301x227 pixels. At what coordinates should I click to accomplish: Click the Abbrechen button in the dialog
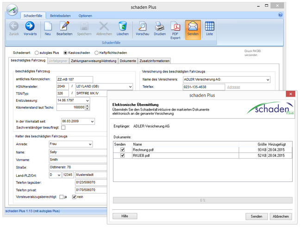[x=281, y=216]
